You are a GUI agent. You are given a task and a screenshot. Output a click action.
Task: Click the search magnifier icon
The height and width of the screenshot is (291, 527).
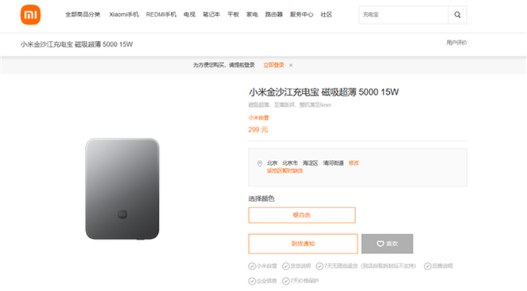coord(457,14)
